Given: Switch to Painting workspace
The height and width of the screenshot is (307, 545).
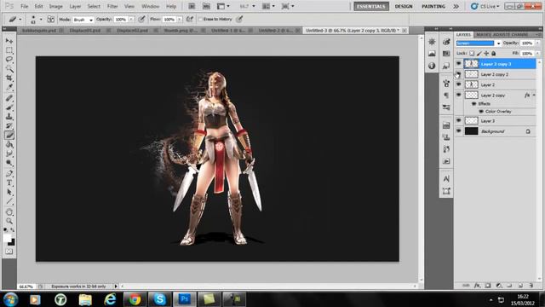Looking at the screenshot, I should coord(433,6).
